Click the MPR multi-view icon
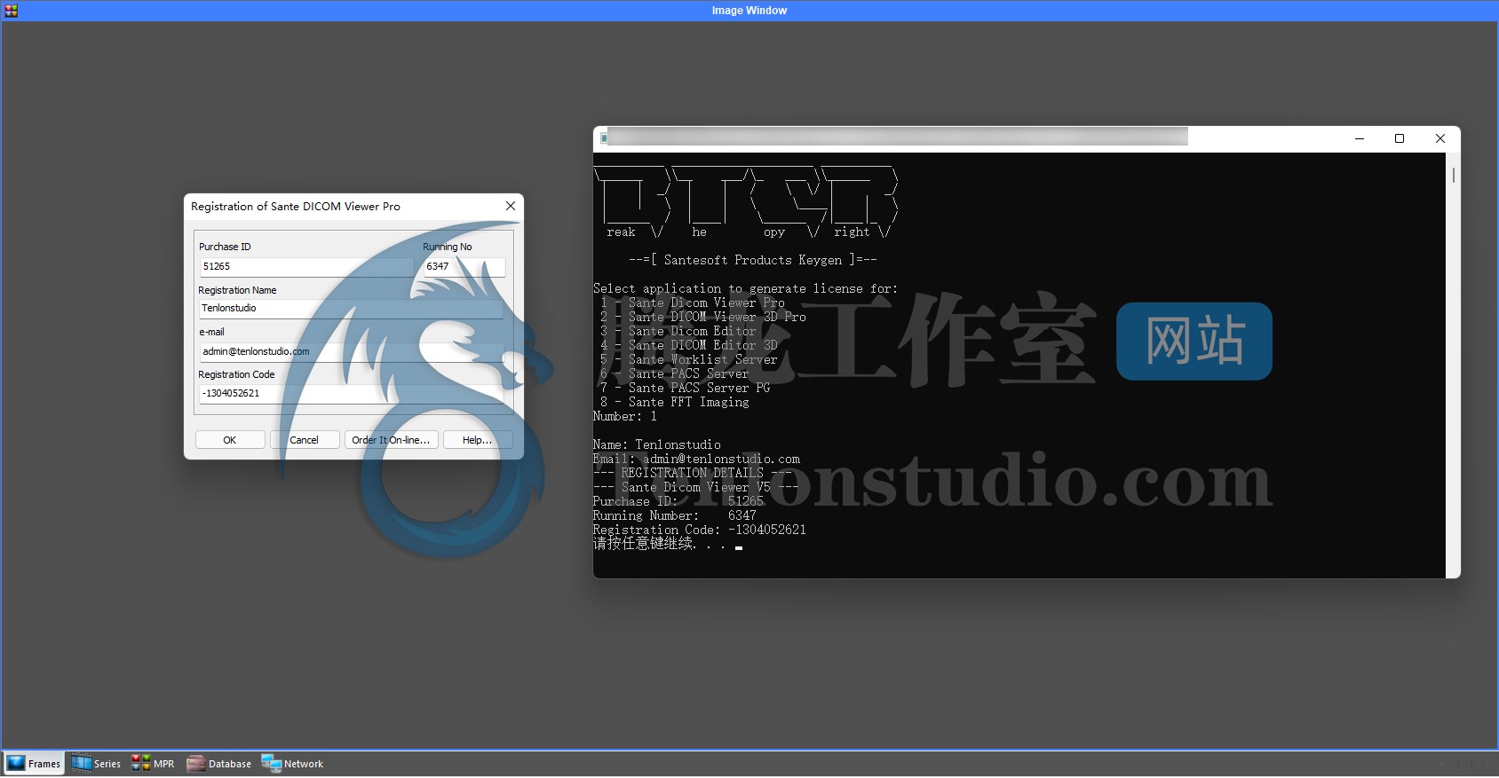The height and width of the screenshot is (778, 1499). 140,763
